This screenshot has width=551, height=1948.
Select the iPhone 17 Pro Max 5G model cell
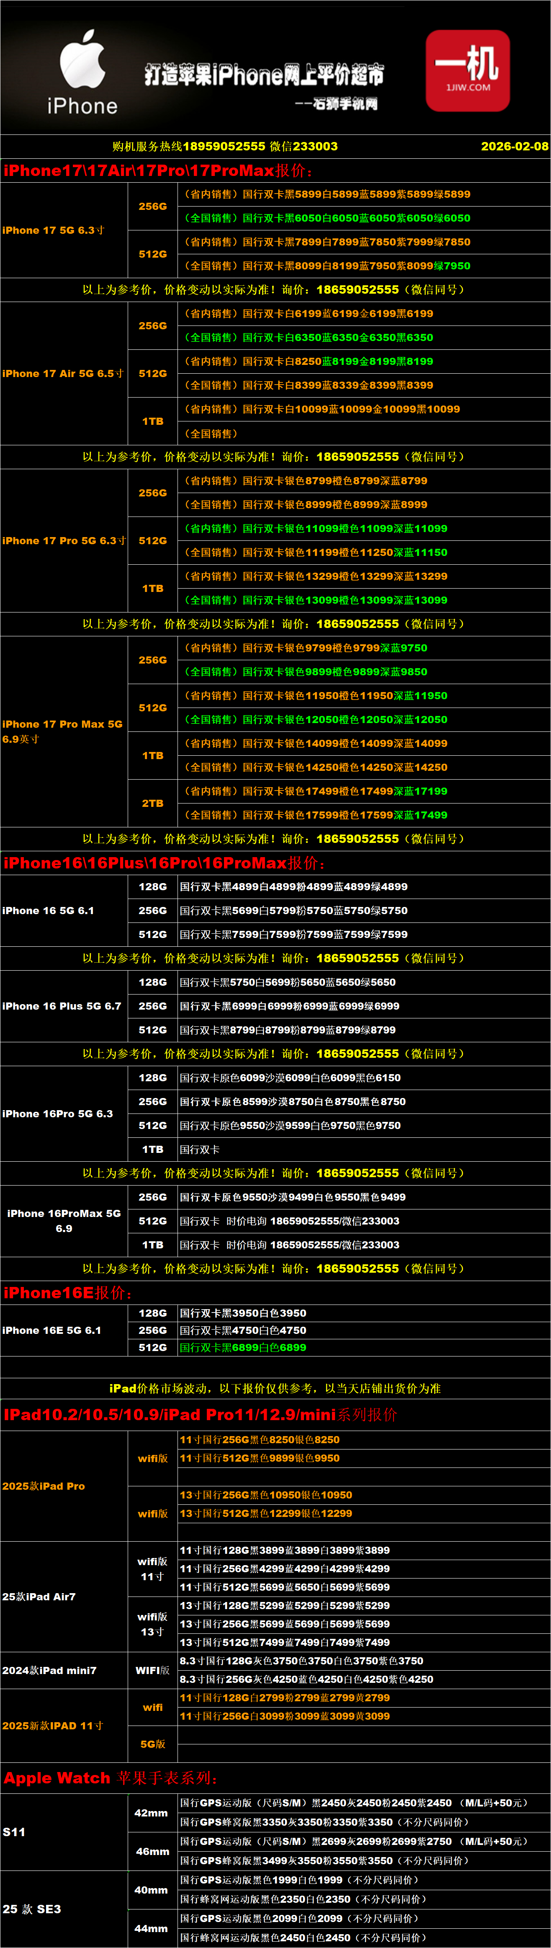click(x=62, y=731)
